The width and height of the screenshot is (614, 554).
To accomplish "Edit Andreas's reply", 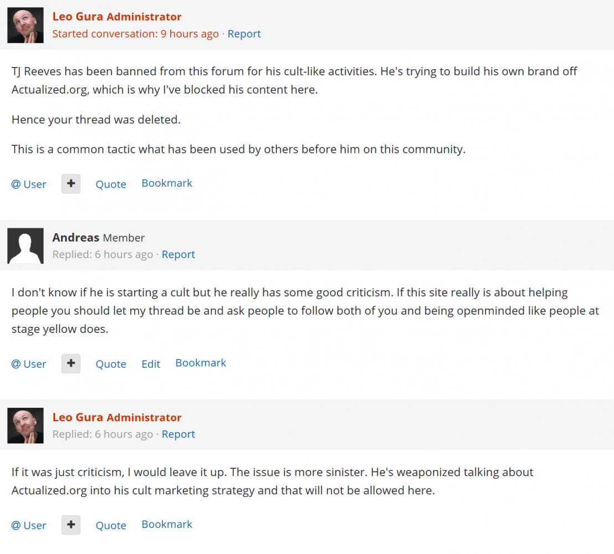I will click(x=151, y=364).
